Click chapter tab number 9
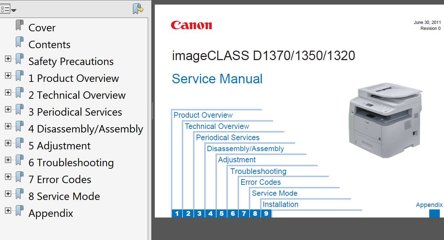This screenshot has height=240, width=444. (x=266, y=213)
